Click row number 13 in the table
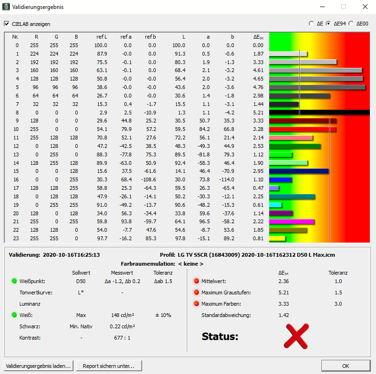This screenshot has width=376, height=374. [16, 154]
